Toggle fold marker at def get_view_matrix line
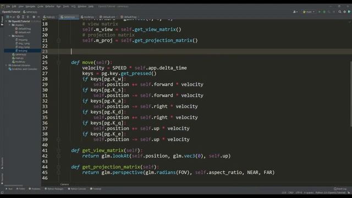Image resolution: width=352 pixels, height=198 pixels. [x=58, y=150]
